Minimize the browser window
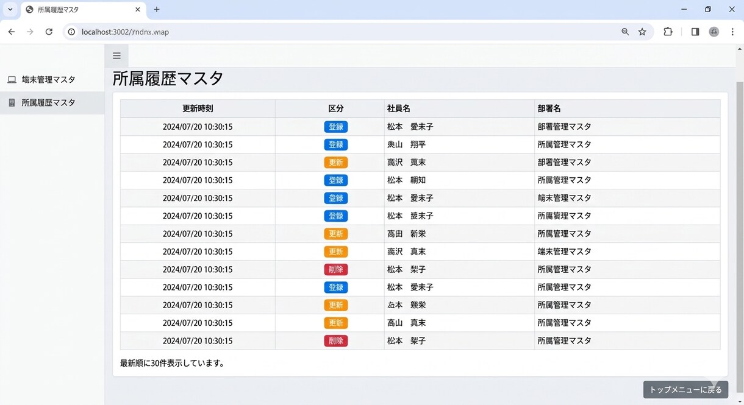Image resolution: width=744 pixels, height=405 pixels. click(x=684, y=10)
